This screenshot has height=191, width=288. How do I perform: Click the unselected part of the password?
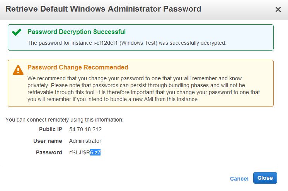coord(80,152)
